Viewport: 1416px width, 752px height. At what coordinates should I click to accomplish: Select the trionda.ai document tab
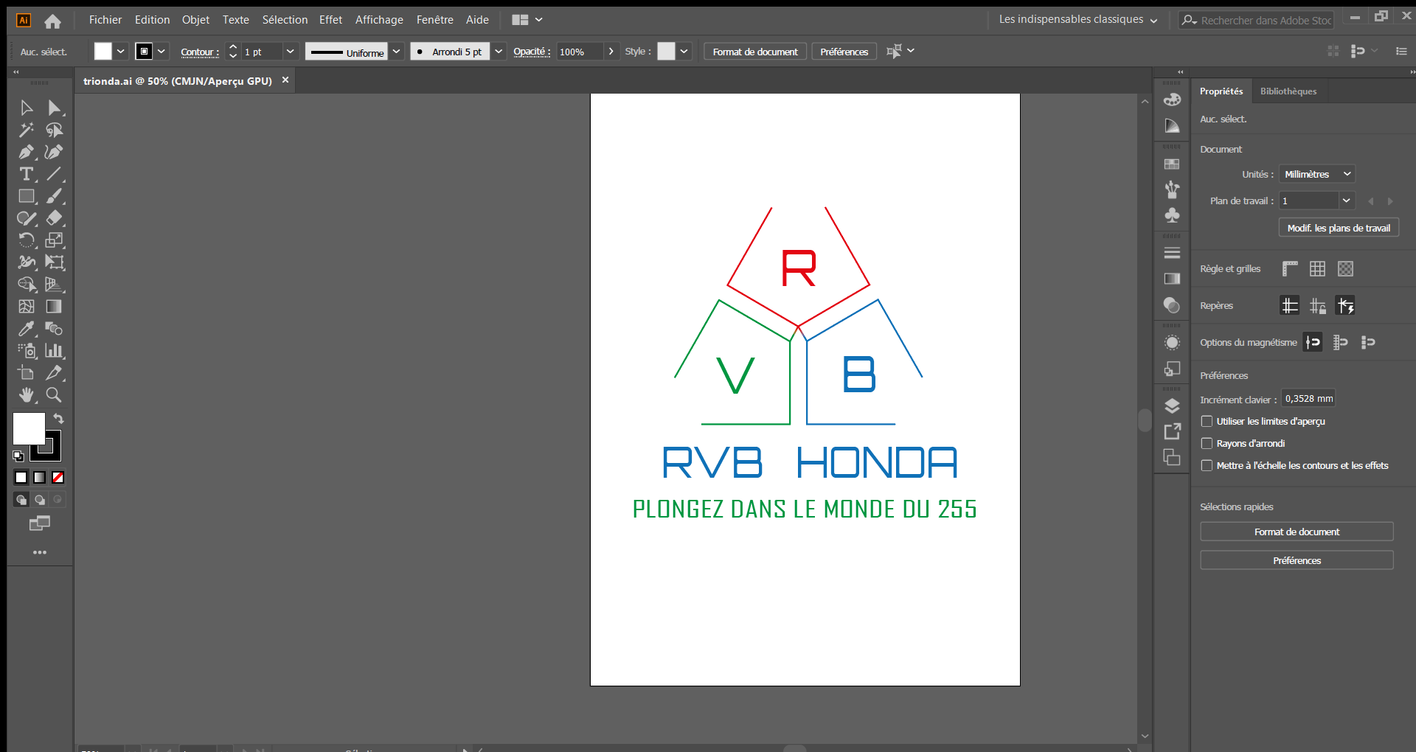tap(178, 81)
